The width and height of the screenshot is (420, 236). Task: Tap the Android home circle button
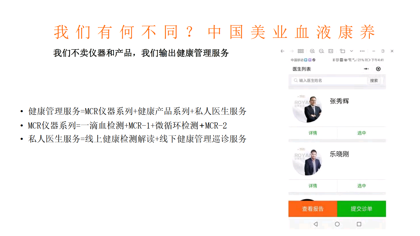point(337,224)
